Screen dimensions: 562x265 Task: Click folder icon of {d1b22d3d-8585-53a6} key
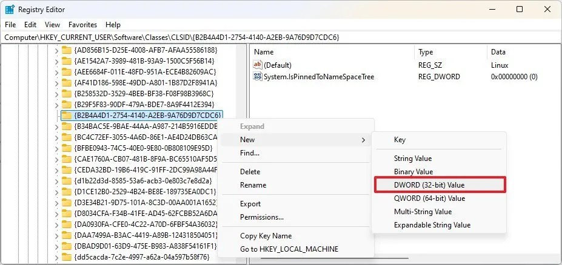point(66,180)
